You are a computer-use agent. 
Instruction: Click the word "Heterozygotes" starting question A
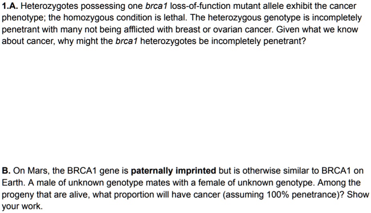coord(50,6)
